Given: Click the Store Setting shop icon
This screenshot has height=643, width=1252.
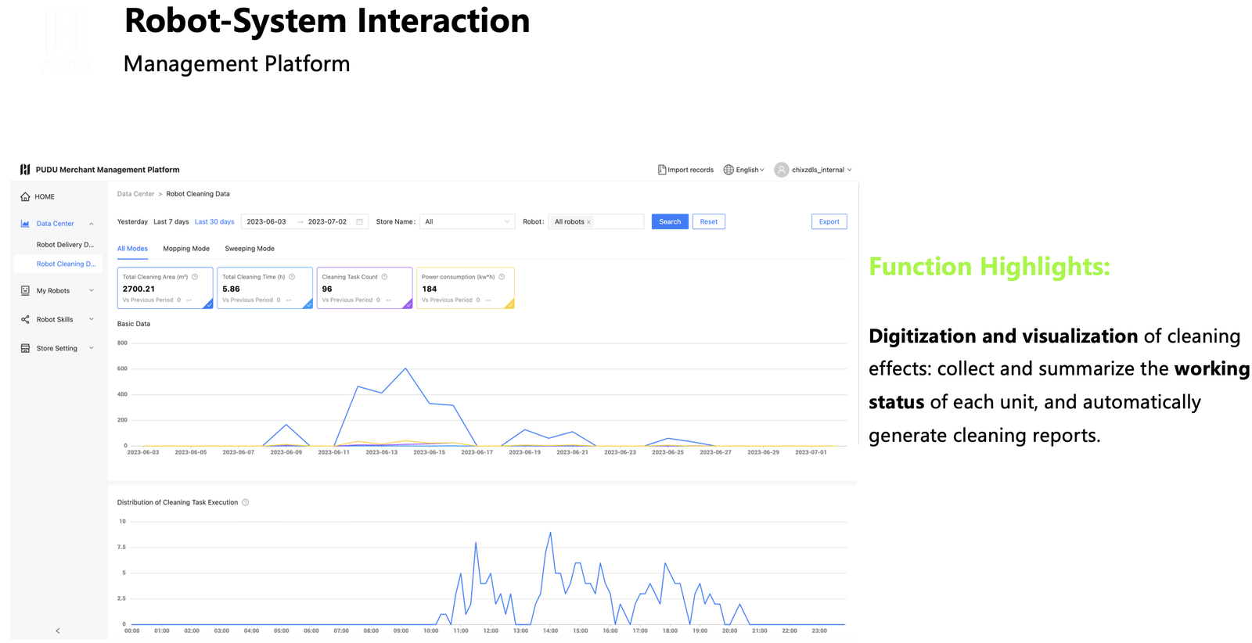Looking at the screenshot, I should [x=25, y=349].
